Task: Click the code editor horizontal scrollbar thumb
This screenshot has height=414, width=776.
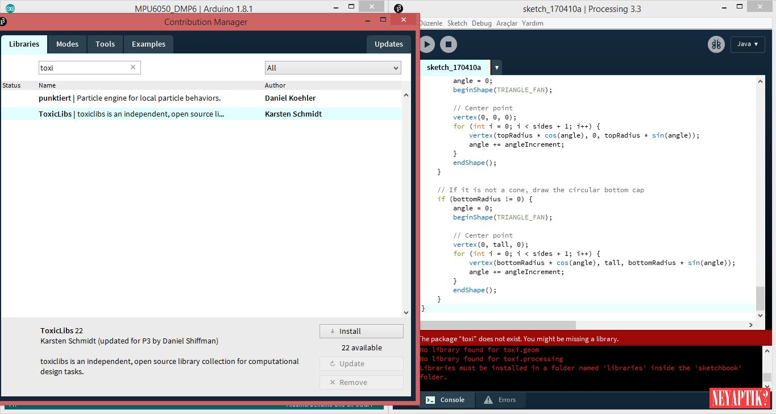Action: [498, 325]
